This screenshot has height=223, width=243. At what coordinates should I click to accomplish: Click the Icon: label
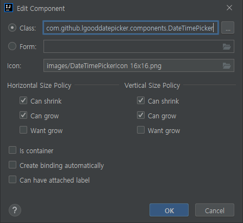click(x=14, y=66)
